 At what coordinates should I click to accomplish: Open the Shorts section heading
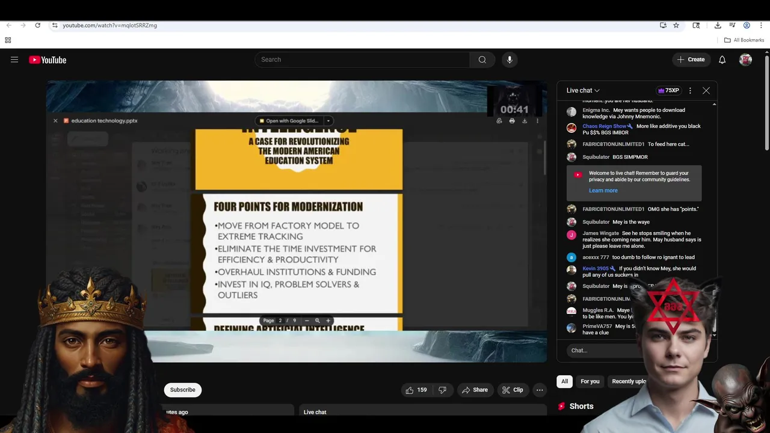(581, 406)
